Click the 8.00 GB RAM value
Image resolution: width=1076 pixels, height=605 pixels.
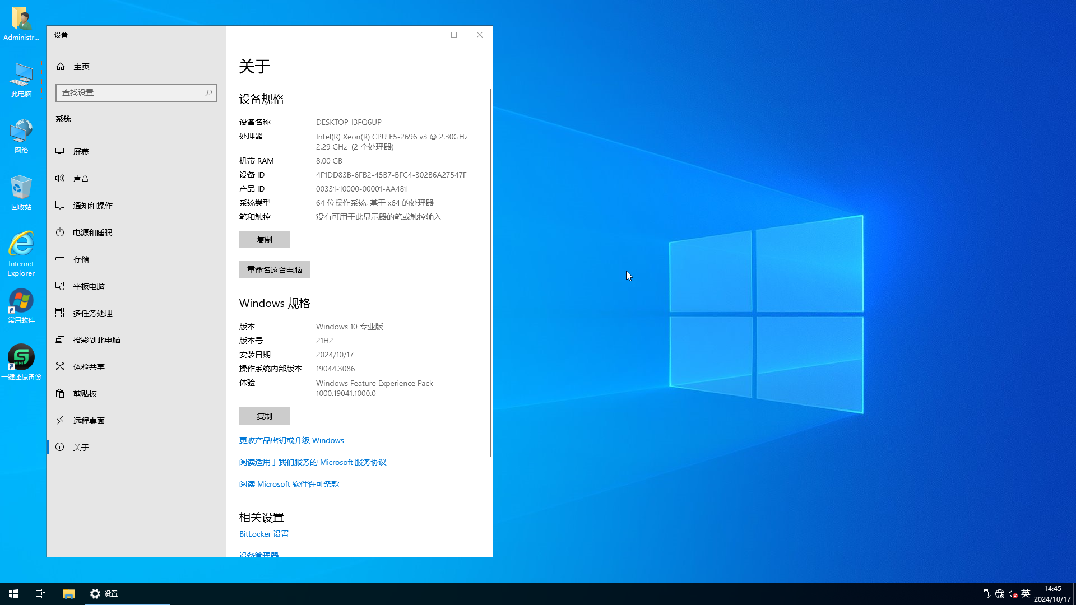[x=329, y=161]
